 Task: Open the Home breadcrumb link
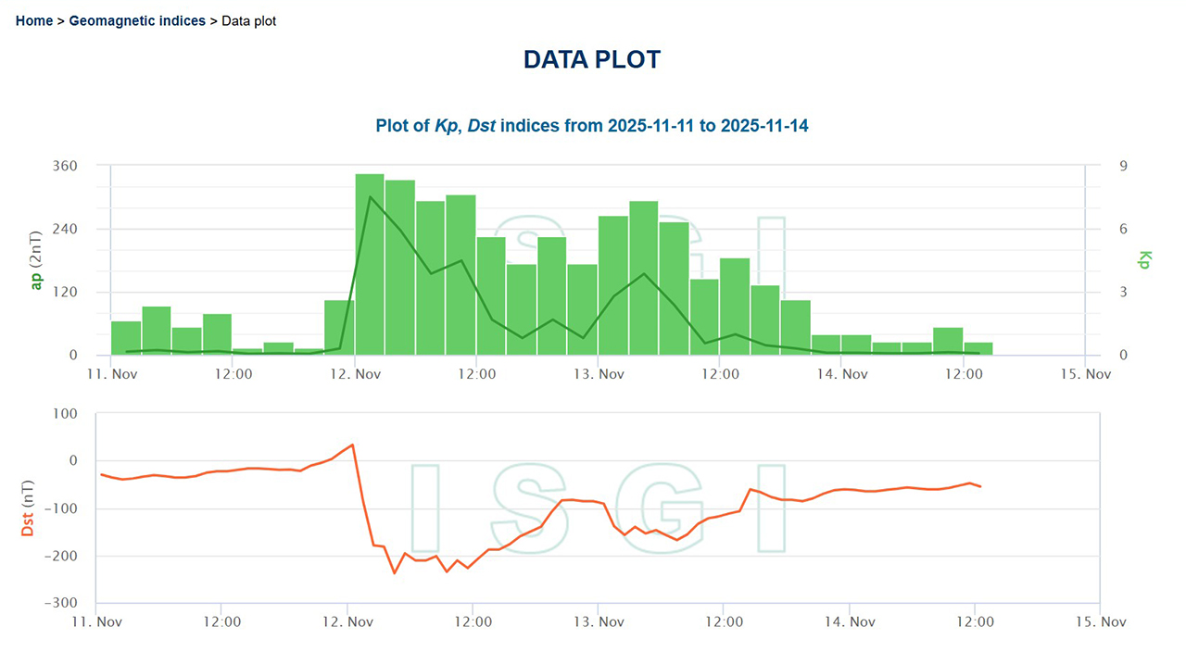pyautogui.click(x=34, y=20)
